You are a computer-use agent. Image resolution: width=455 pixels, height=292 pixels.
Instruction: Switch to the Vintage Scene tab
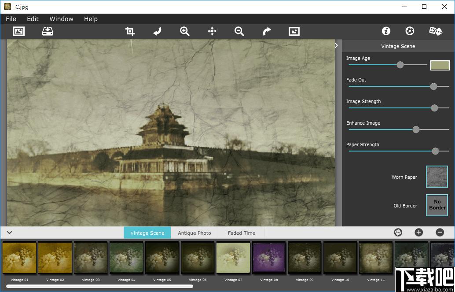point(147,233)
